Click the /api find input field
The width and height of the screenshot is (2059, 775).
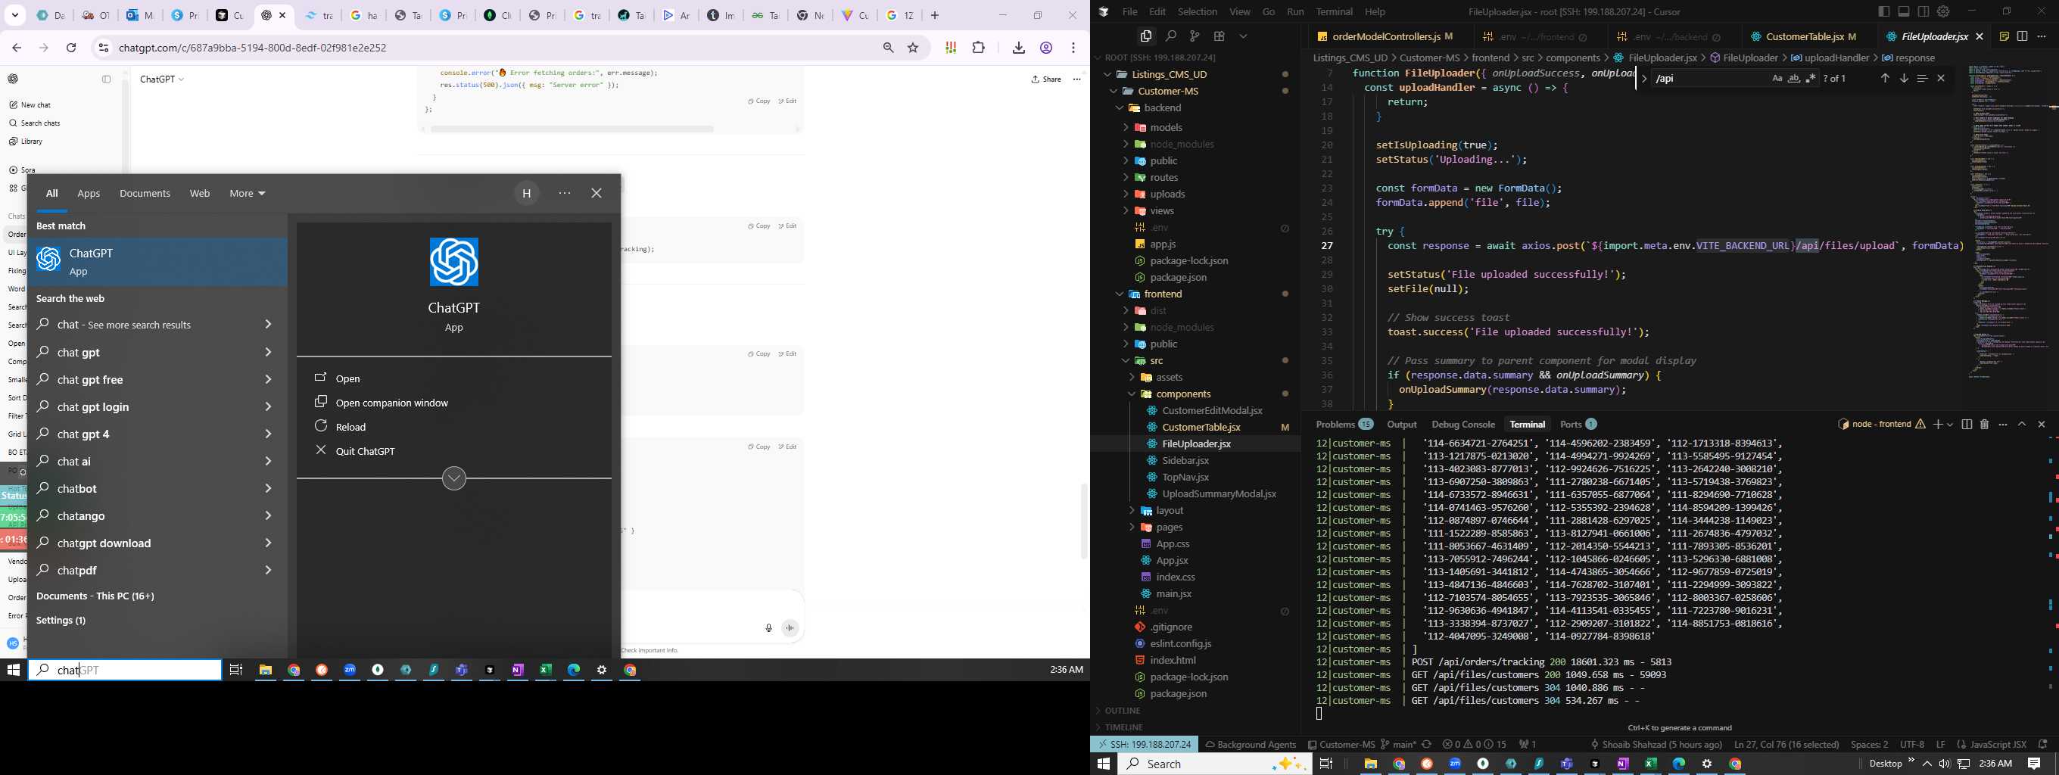coord(1709,78)
